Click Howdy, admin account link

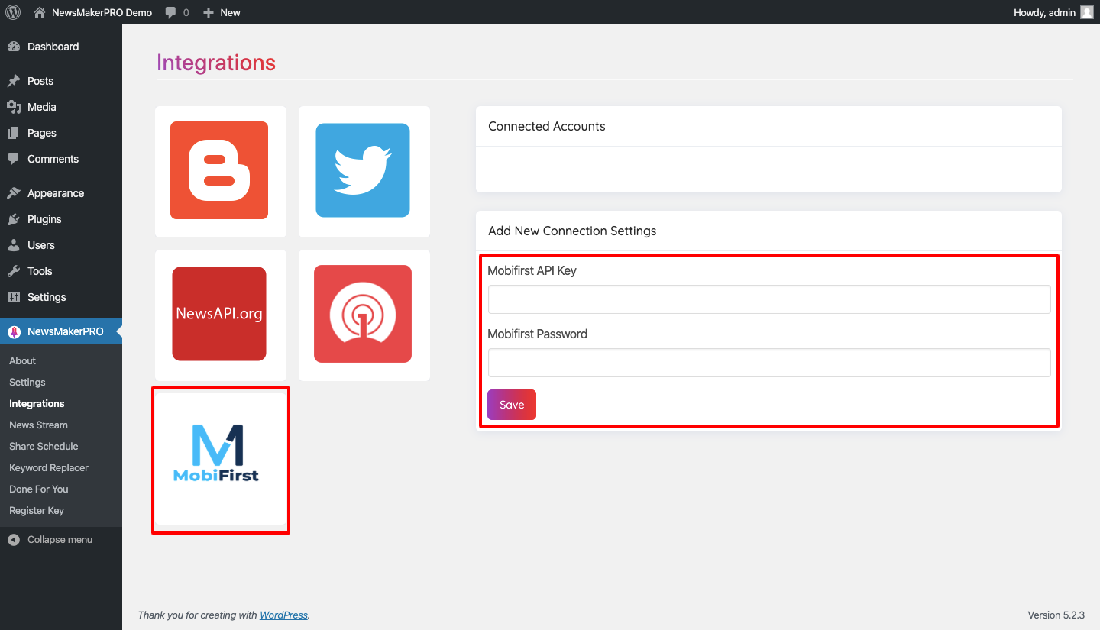tap(1044, 12)
